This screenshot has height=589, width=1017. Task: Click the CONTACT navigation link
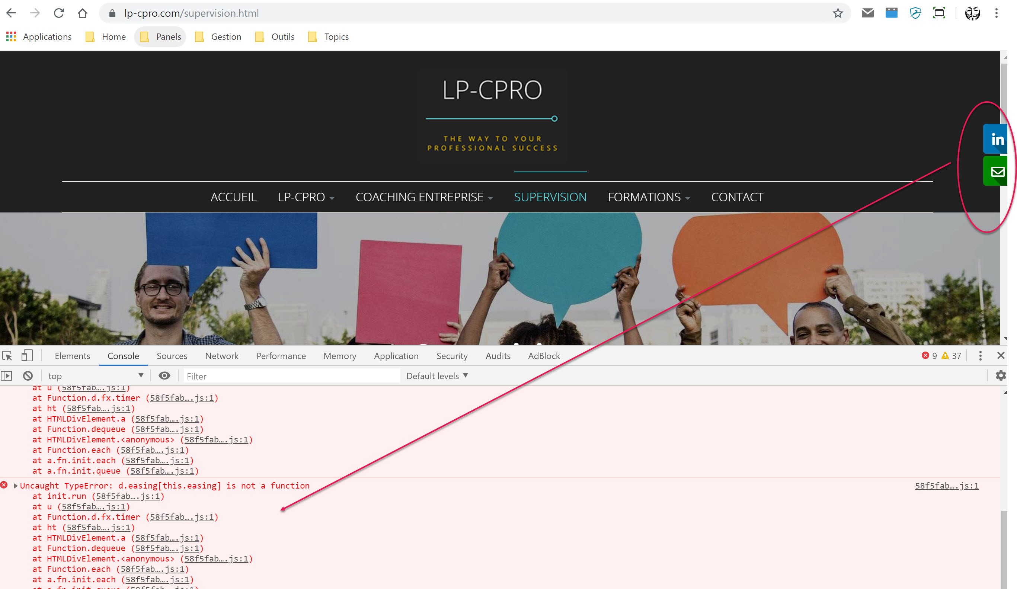[x=737, y=197]
